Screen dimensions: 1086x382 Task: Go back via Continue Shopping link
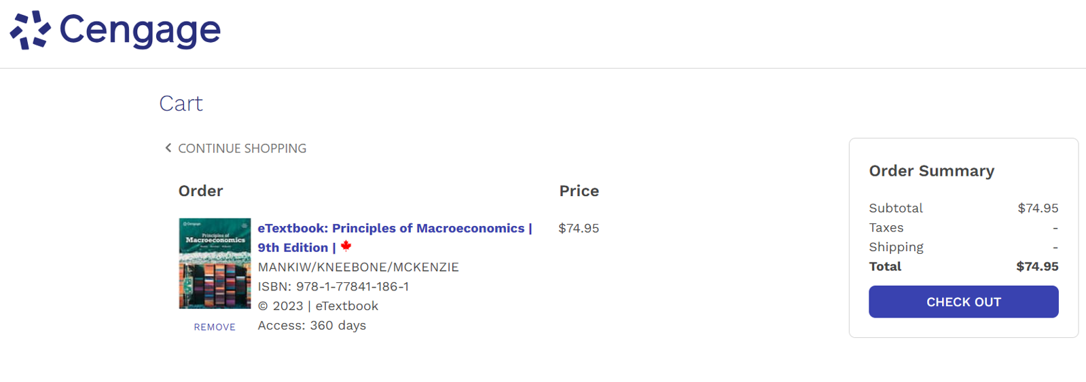tap(242, 148)
